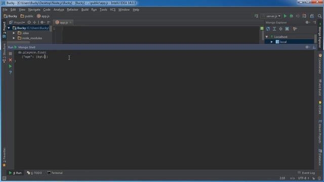Image resolution: width=324 pixels, height=182 pixels.
Task: Open the Terminal tool window
Action: [55, 173]
